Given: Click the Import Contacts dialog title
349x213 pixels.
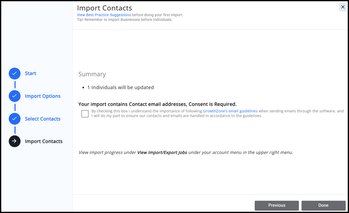Looking at the screenshot, I should [x=105, y=8].
